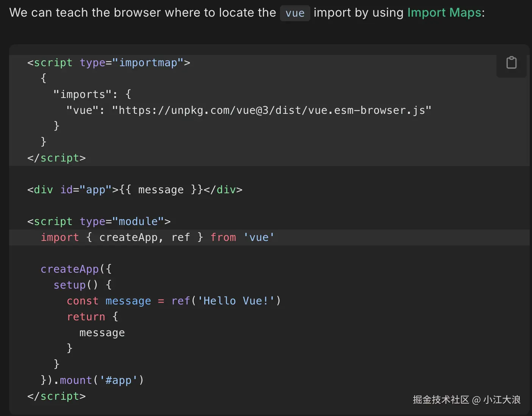Click the copy code clipboard icon

click(x=511, y=63)
